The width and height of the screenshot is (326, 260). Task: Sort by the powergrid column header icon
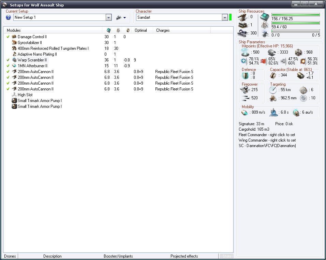click(x=118, y=30)
